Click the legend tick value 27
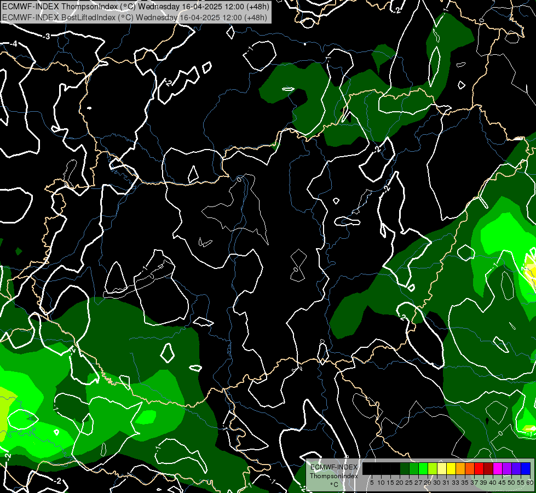 tap(418, 483)
